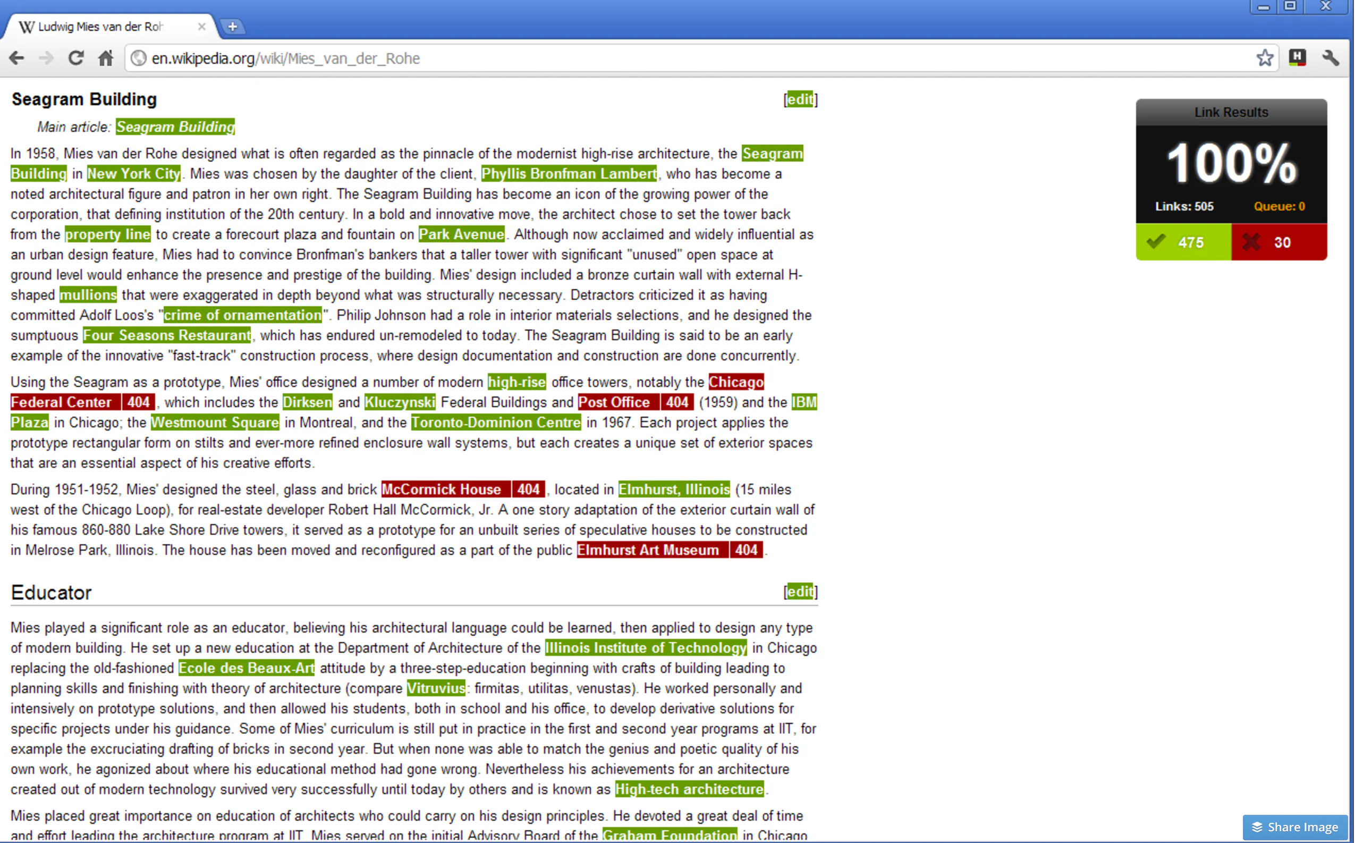Click the edit link for Educator section

point(800,591)
